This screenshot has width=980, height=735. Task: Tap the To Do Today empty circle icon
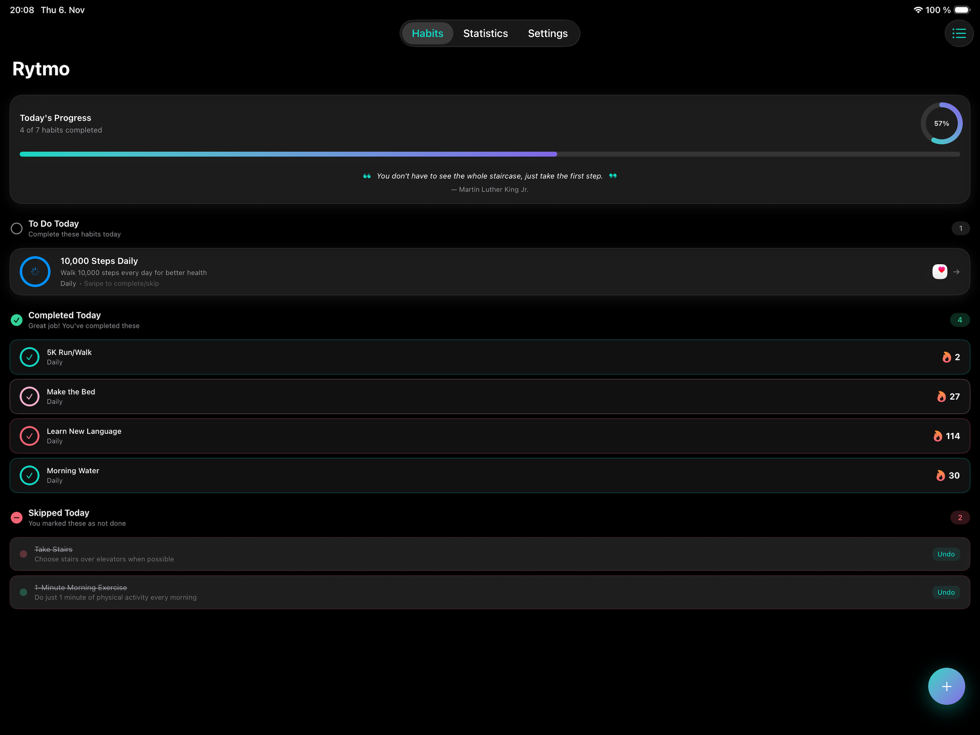tap(17, 229)
